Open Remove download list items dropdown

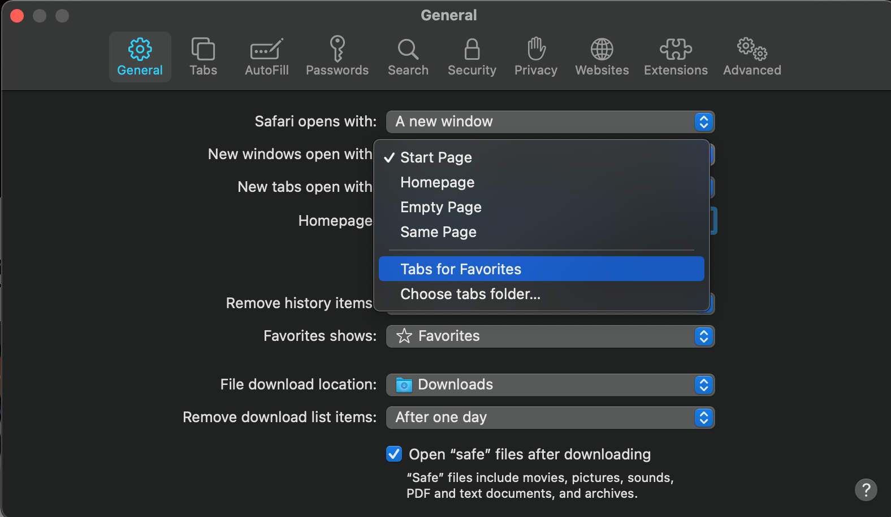click(550, 418)
